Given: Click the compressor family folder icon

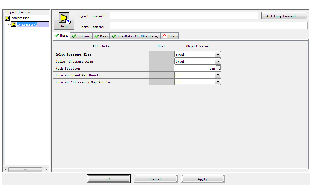Looking at the screenshot, I should pyautogui.click(x=7, y=18).
